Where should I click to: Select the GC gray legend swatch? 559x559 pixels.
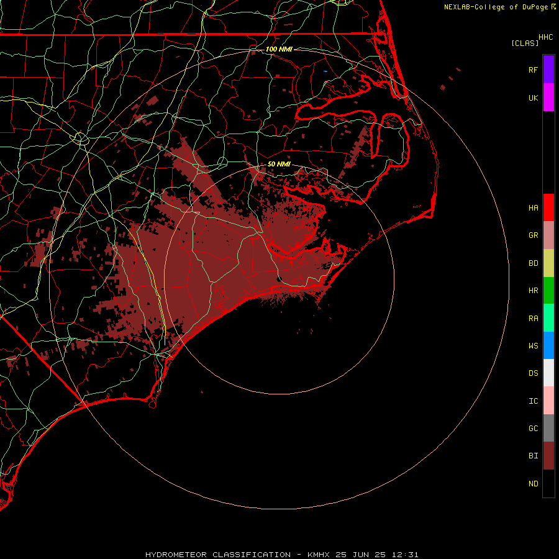[548, 428]
